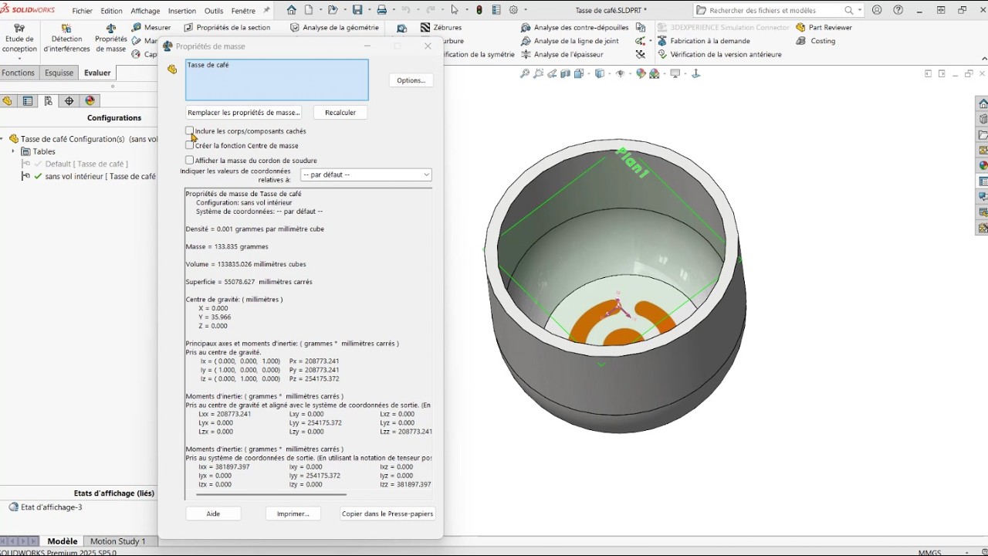Open the dropdown arrow next to Save icon
This screenshot has height=556, width=988.
pyautogui.click(x=368, y=10)
